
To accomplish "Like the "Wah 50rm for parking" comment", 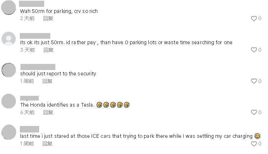I will pos(254,19).
